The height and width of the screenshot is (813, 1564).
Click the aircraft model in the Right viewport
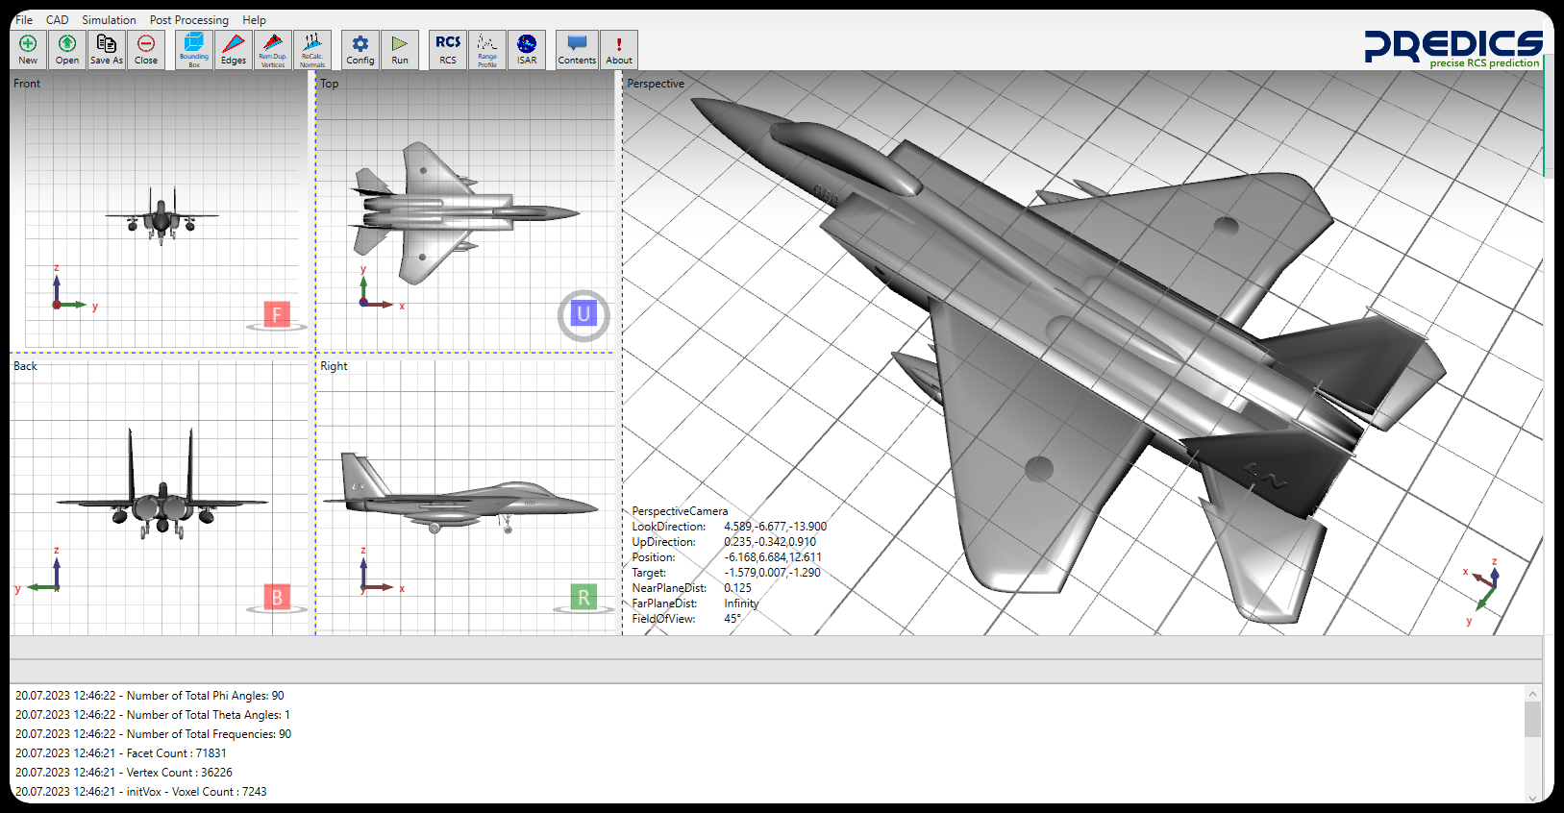459,493
